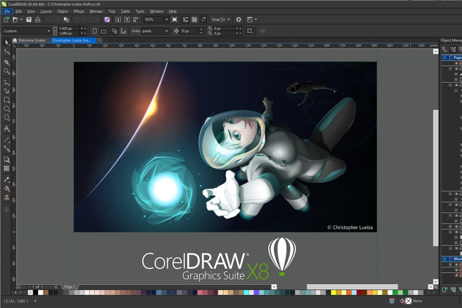Select the Freehand drawing tool
This screenshot has width=462, height=308.
6,83
